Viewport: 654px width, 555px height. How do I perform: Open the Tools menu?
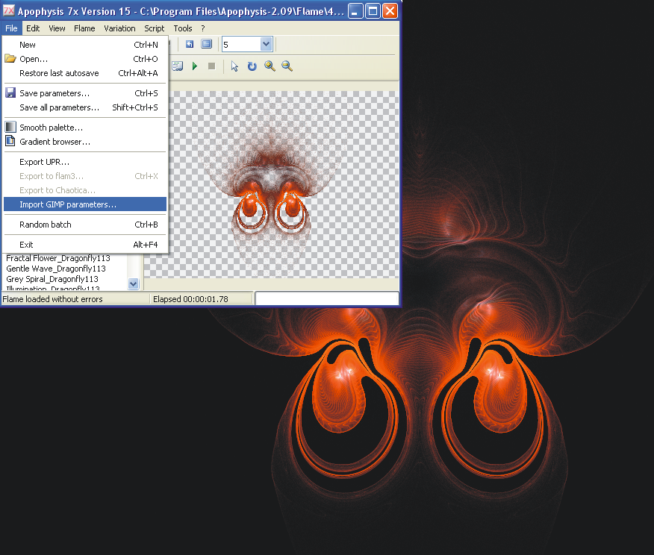pyautogui.click(x=183, y=28)
